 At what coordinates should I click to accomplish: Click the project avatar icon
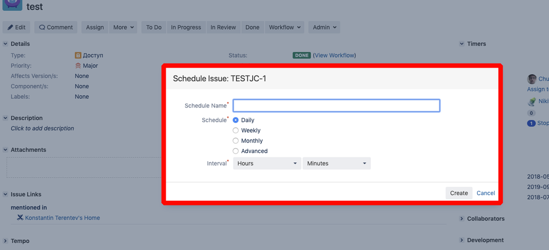(x=12, y=5)
